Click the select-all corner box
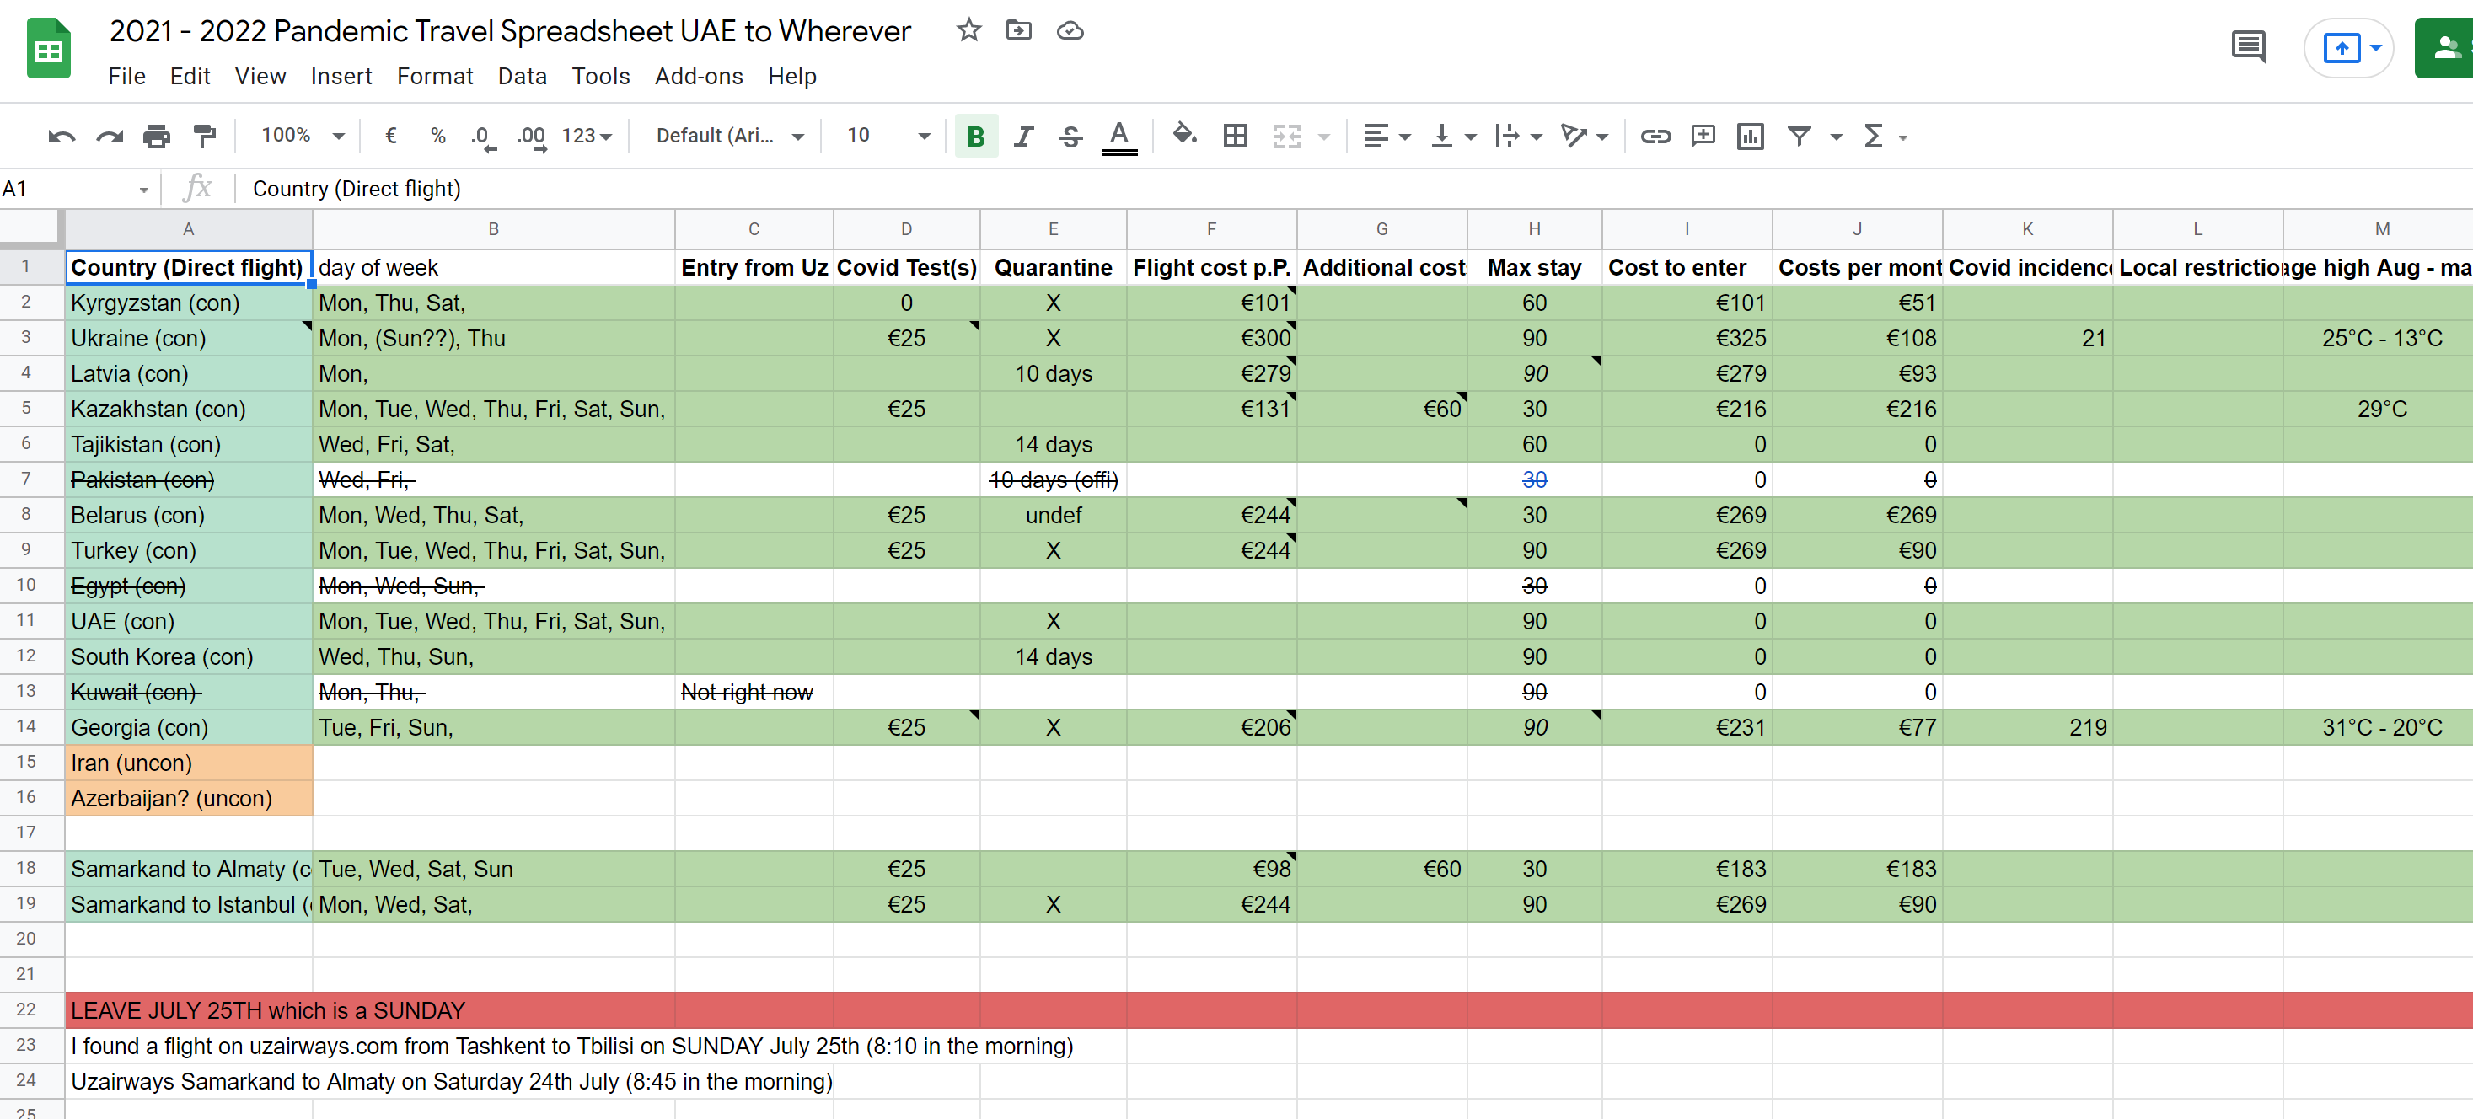 coord(30,229)
